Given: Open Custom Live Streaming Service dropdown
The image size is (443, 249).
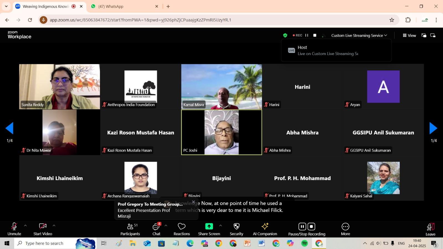Looking at the screenshot, I should point(359,35).
